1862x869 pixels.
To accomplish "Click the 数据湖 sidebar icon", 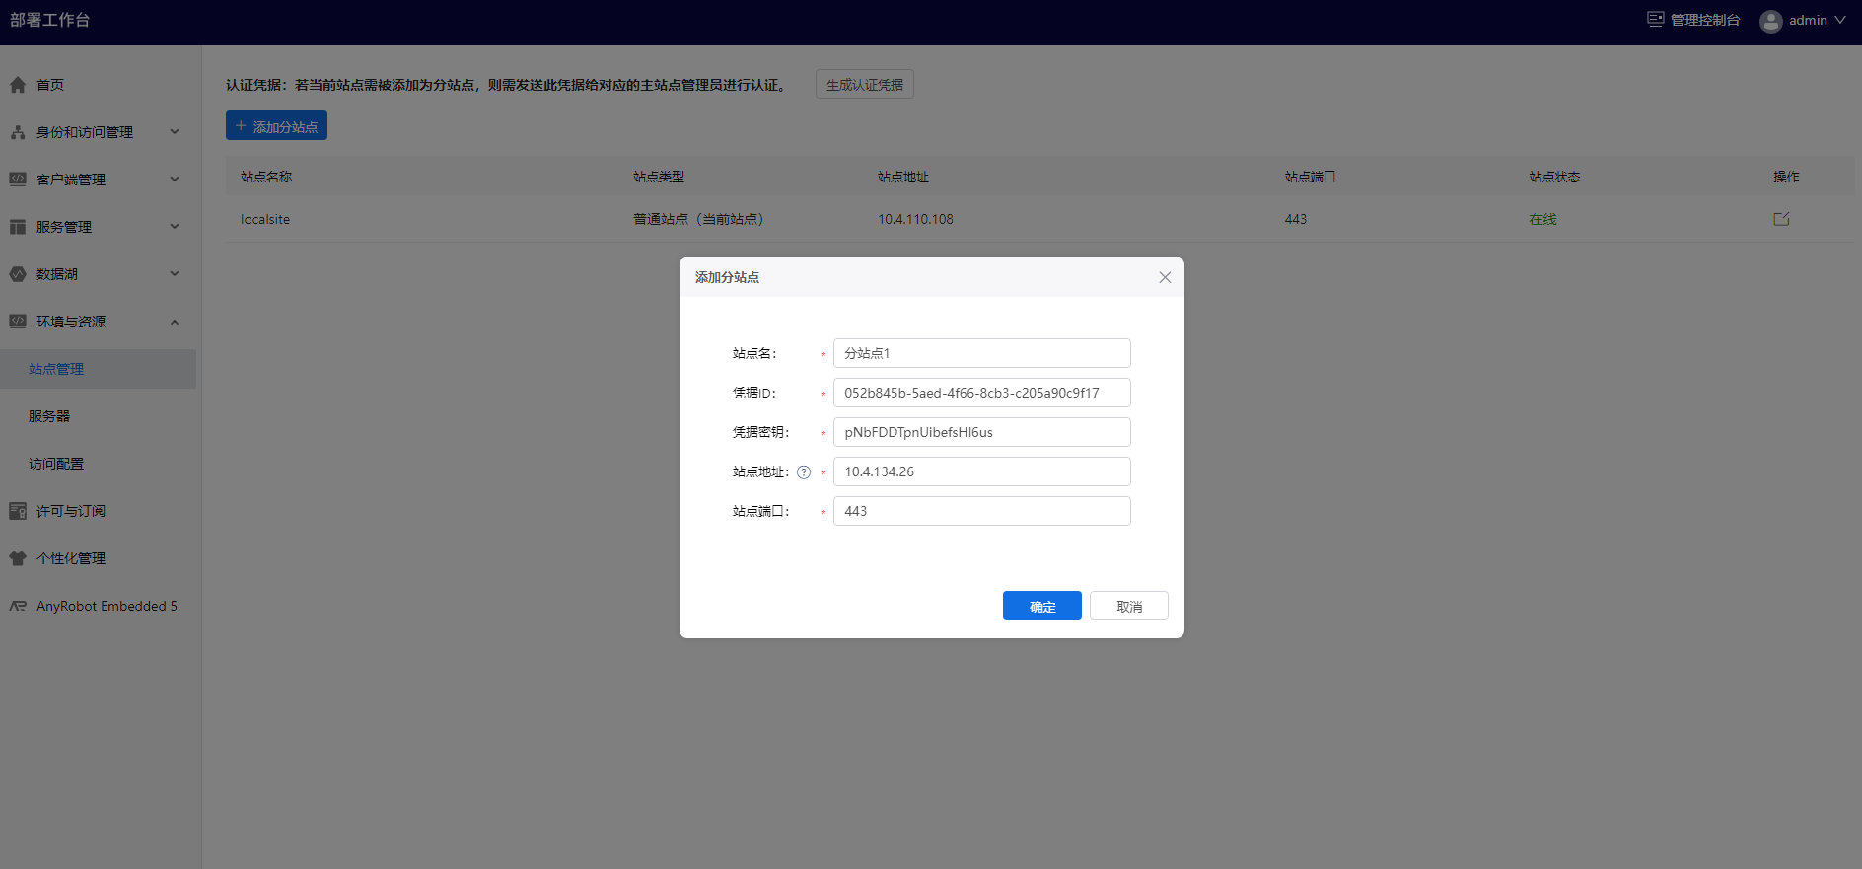I will coord(18,274).
